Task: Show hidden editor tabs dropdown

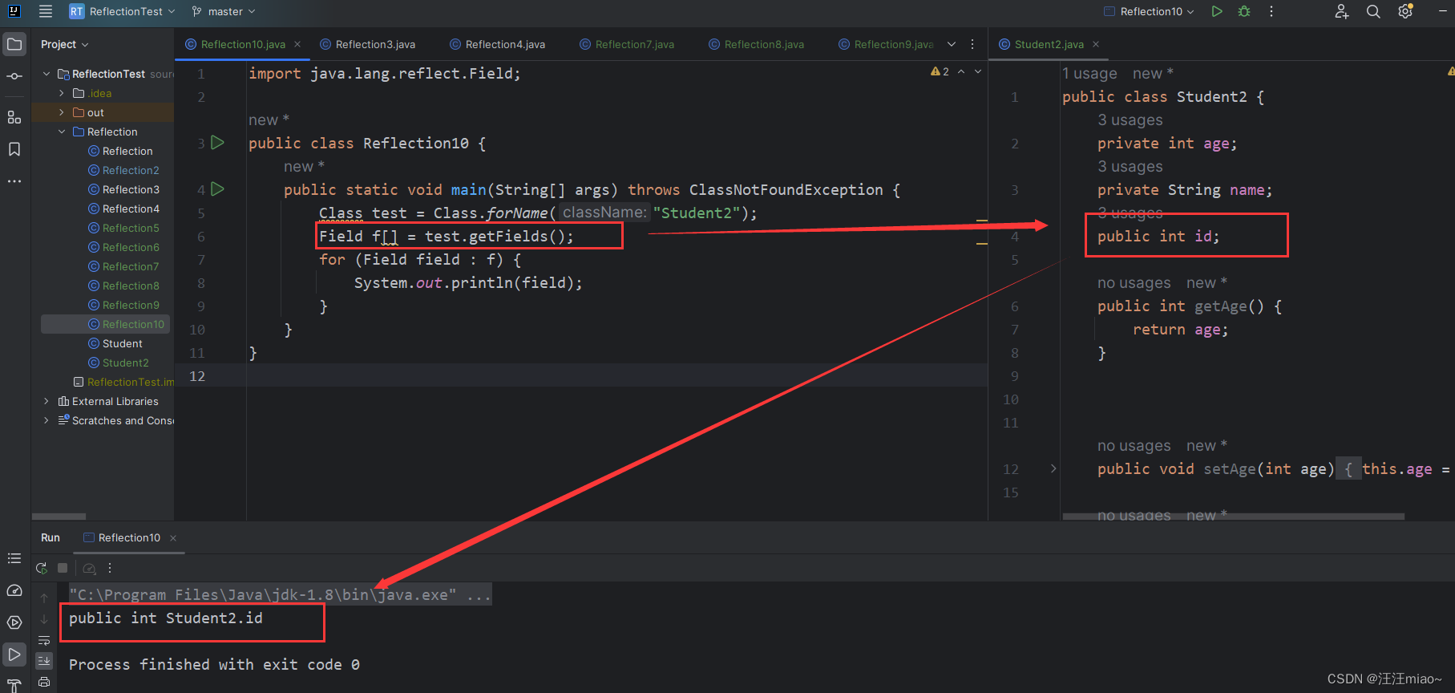Action: 952,44
